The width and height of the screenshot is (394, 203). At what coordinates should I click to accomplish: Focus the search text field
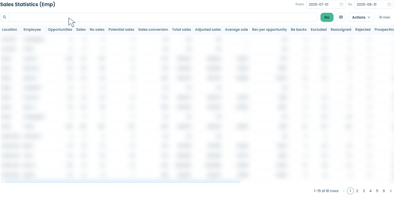tap(163, 17)
